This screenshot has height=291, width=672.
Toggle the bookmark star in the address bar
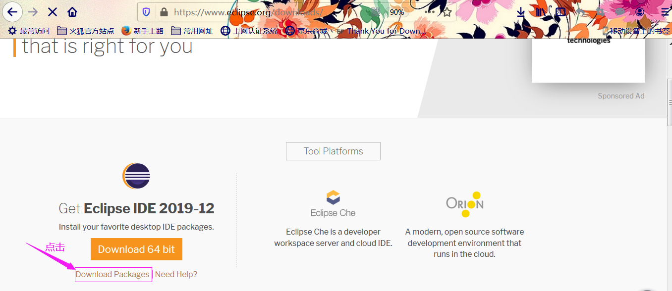[448, 12]
